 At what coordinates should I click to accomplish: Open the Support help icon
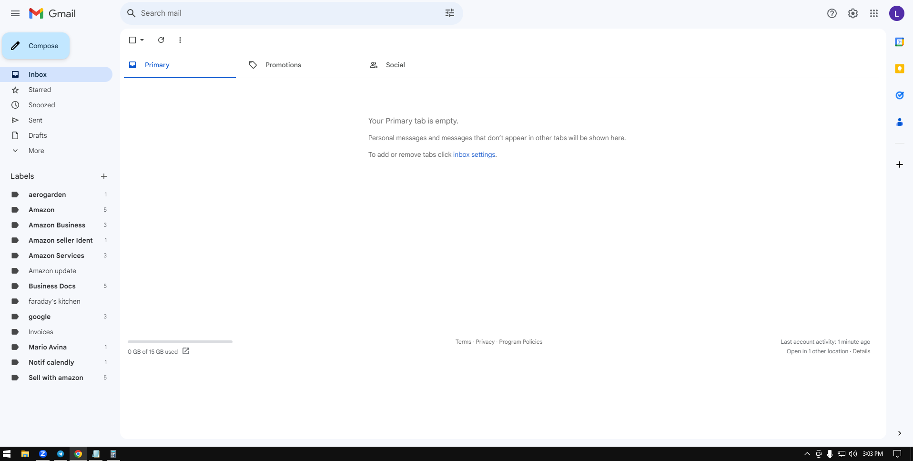click(x=832, y=13)
